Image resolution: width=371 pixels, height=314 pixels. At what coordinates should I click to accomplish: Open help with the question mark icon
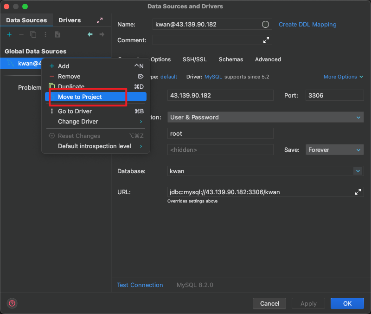[12, 303]
